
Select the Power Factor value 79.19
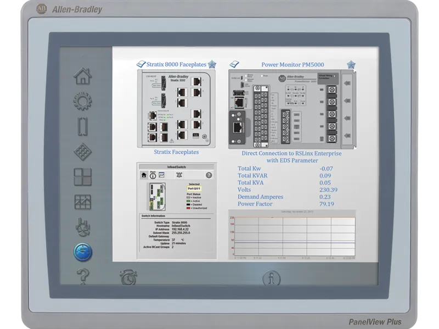[327, 204]
